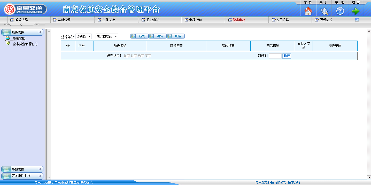The image size is (371, 185).
Task: Click the 跳转到 page number field
Action: tap(275, 56)
